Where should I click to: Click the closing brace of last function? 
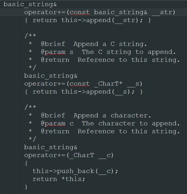(26, 187)
